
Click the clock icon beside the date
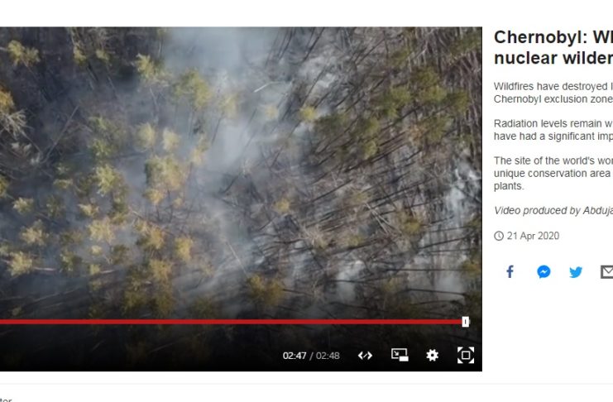[499, 236]
